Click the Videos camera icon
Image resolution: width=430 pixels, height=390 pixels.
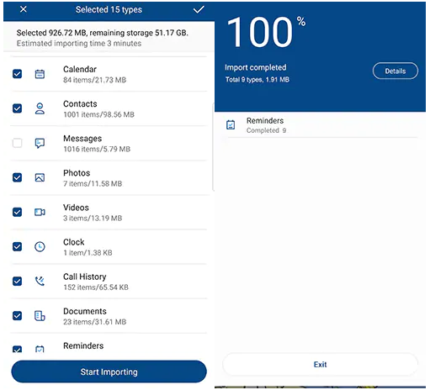point(40,212)
